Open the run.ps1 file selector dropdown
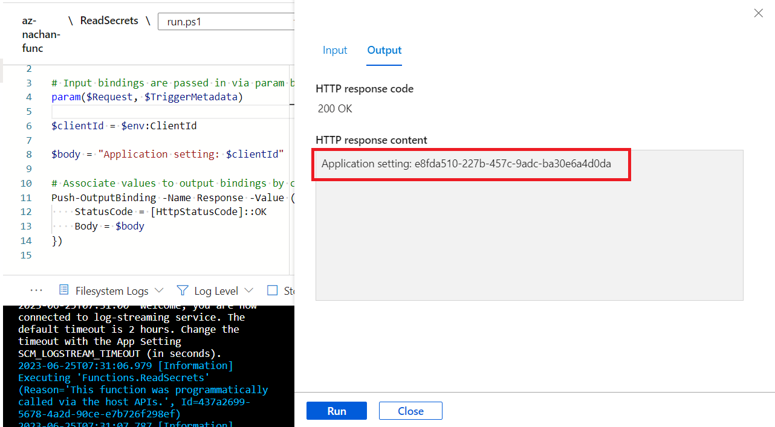This screenshot has width=775, height=427. [227, 22]
